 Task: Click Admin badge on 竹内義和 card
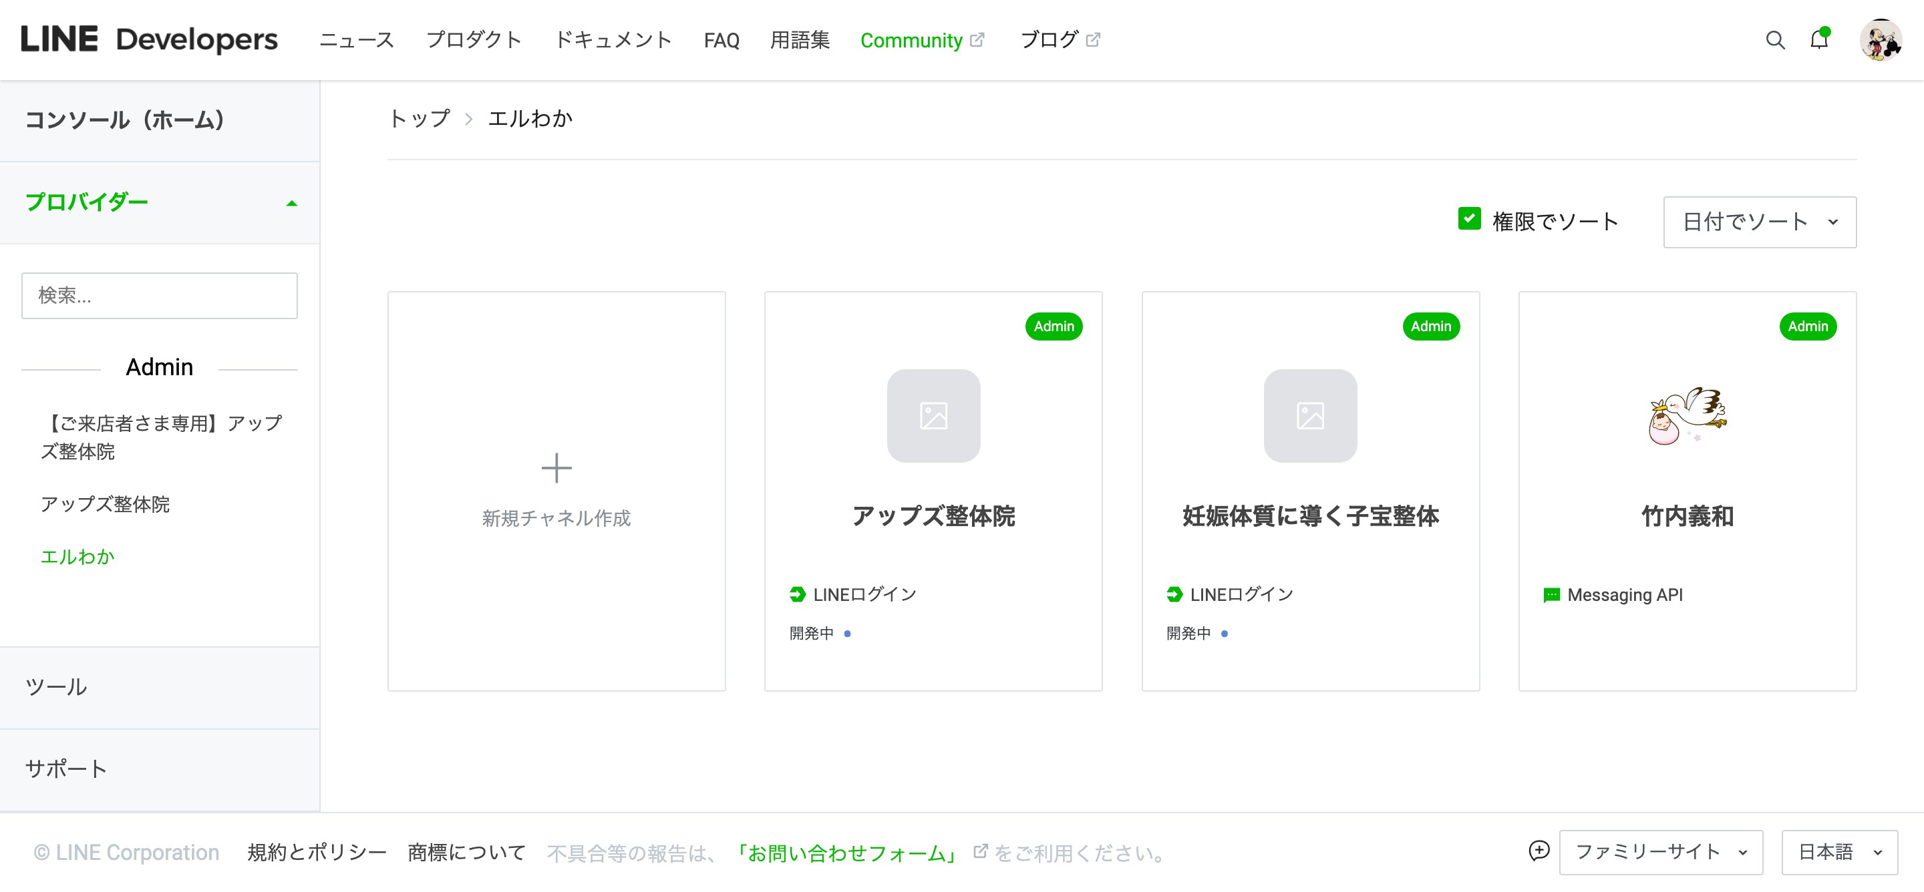pyautogui.click(x=1808, y=326)
